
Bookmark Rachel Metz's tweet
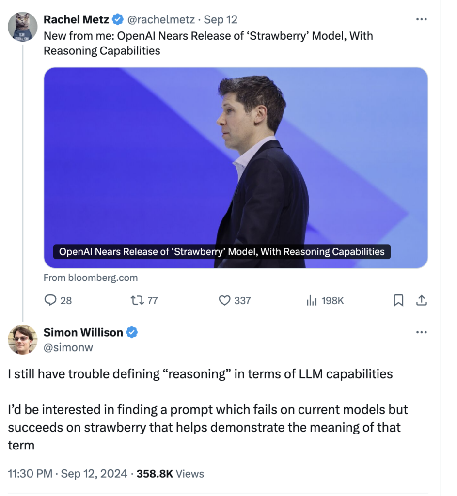point(398,301)
